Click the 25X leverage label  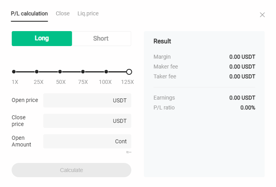(39, 82)
